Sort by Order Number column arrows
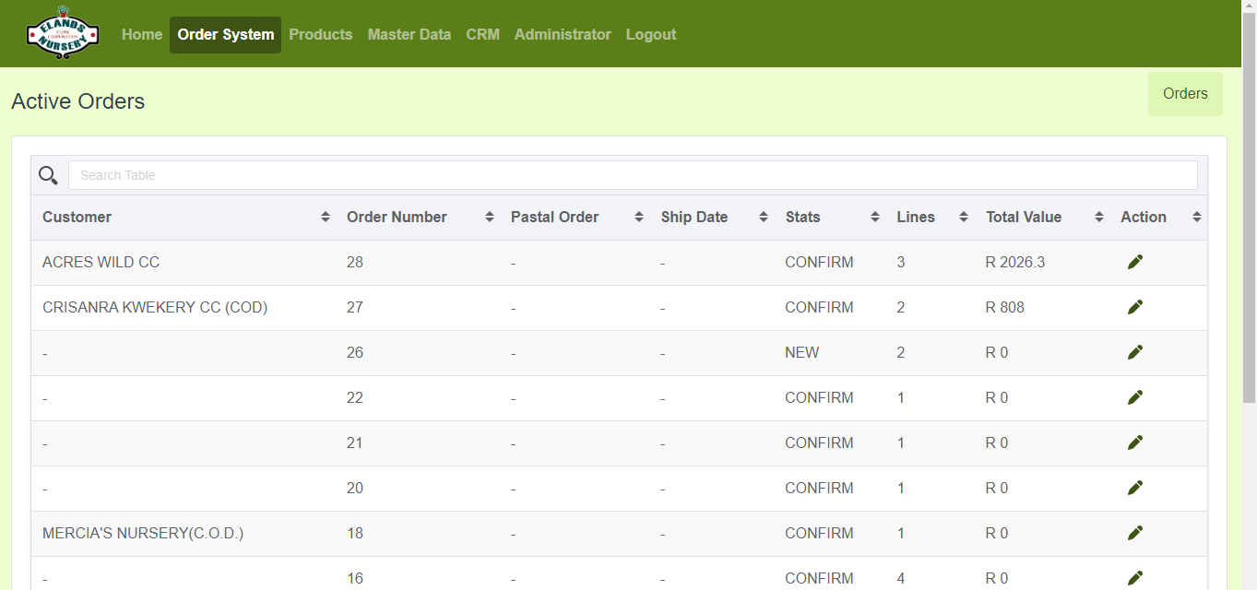1257x590 pixels. pyautogui.click(x=489, y=218)
